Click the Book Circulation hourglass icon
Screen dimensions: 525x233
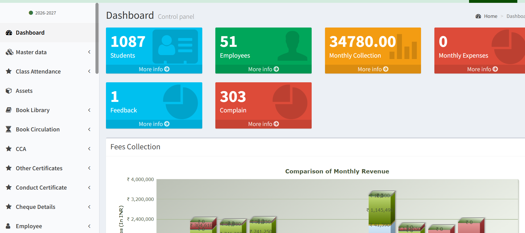tap(9, 129)
